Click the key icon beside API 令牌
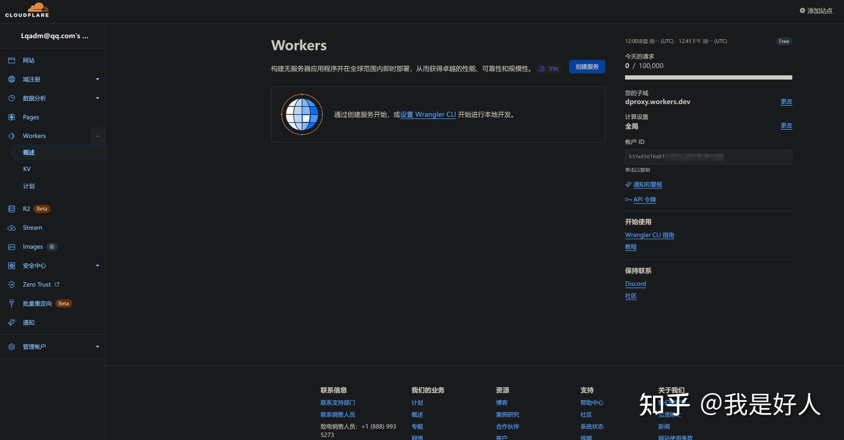The height and width of the screenshot is (440, 844). coord(628,200)
